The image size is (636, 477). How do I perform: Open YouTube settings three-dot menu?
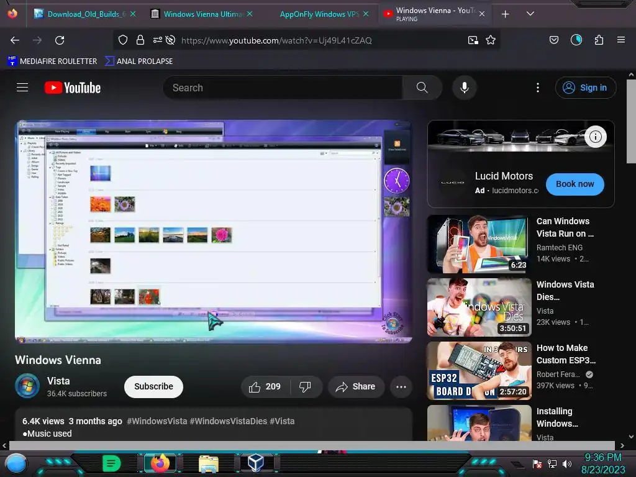pyautogui.click(x=538, y=88)
